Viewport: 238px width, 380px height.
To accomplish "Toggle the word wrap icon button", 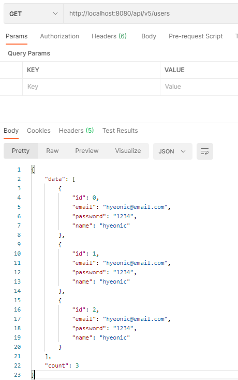I will [x=204, y=151].
